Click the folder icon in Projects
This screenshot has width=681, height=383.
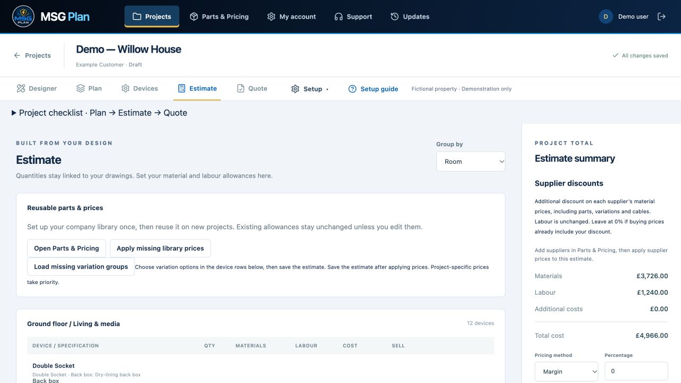tap(137, 16)
